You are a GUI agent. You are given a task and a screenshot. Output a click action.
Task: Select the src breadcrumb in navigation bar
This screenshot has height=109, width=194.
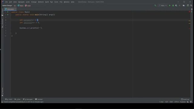[15, 5]
